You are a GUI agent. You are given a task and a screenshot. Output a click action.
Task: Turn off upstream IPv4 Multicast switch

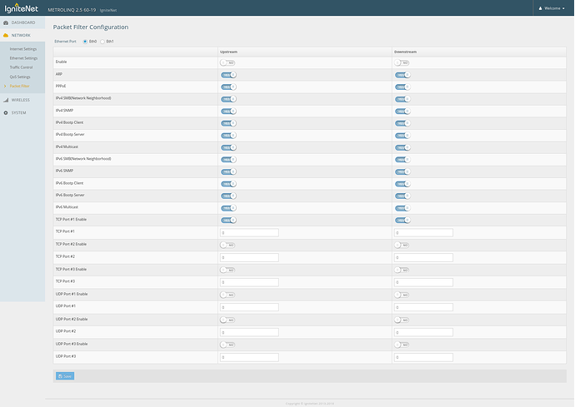point(227,146)
